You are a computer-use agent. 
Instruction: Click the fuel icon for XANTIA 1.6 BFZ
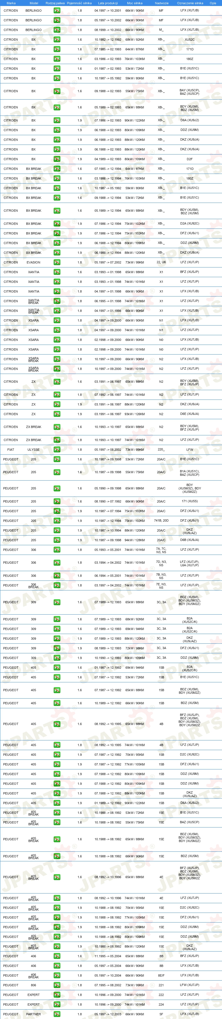(x=57, y=272)
